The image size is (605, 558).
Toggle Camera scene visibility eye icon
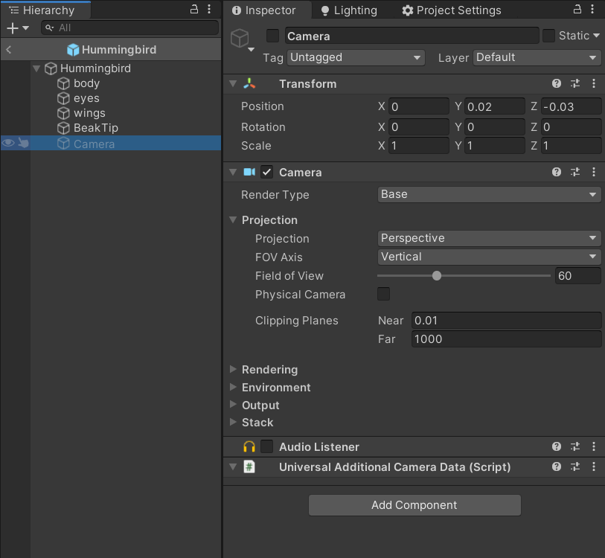tap(8, 143)
